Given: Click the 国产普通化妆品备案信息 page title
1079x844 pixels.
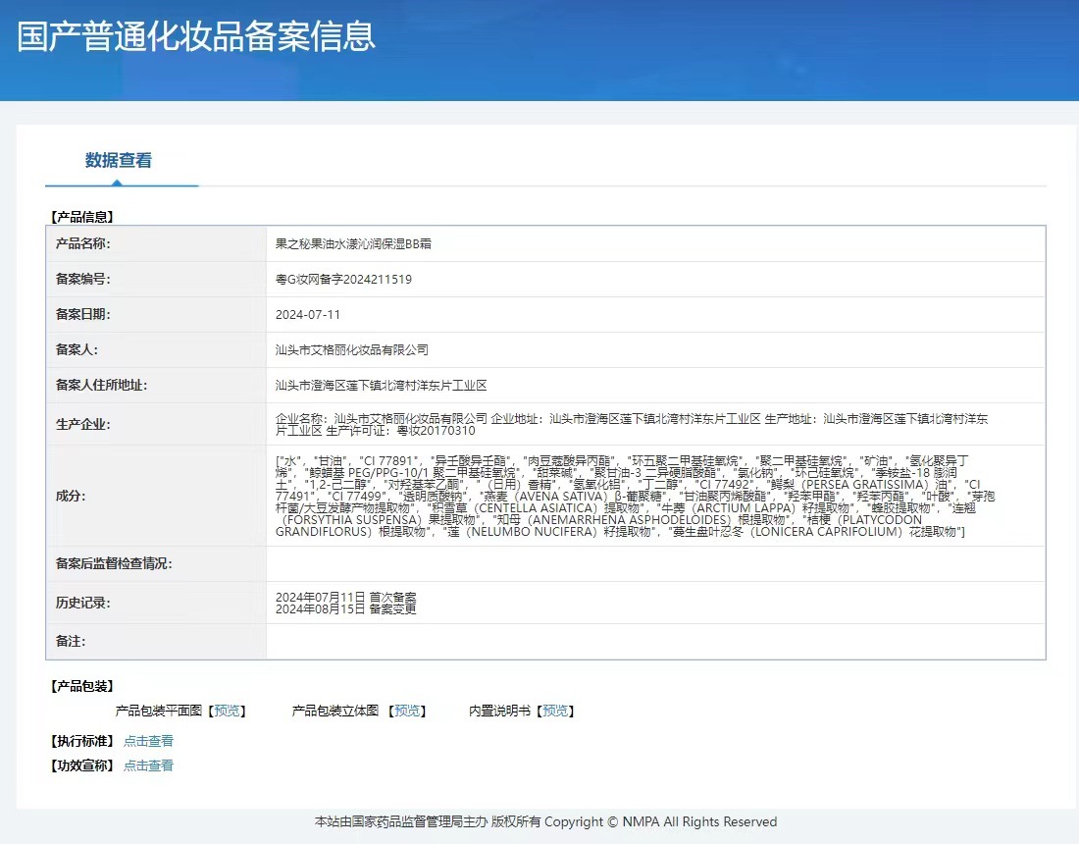Looking at the screenshot, I should click(x=196, y=36).
